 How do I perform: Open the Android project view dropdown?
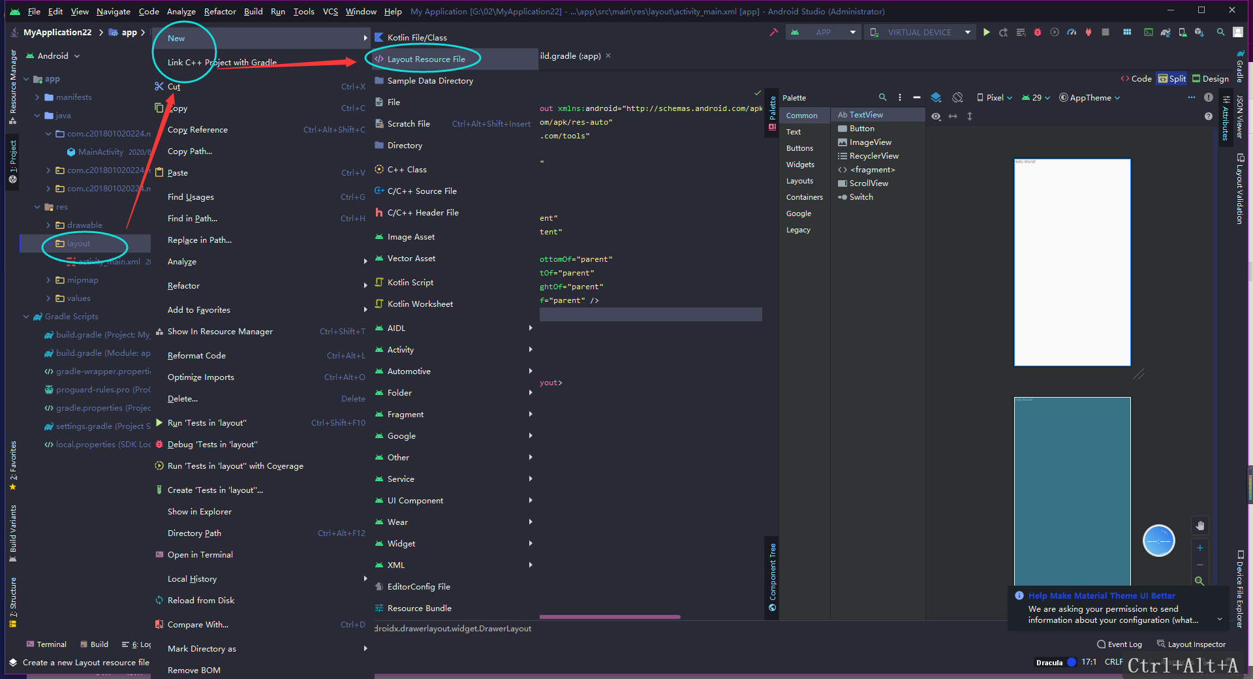click(x=53, y=56)
